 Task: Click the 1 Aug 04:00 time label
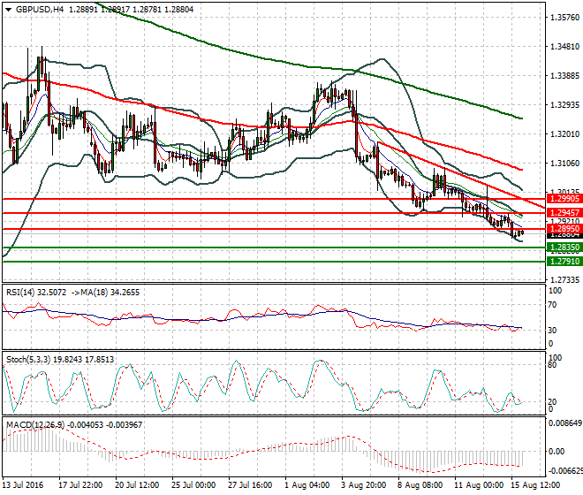pyautogui.click(x=307, y=485)
